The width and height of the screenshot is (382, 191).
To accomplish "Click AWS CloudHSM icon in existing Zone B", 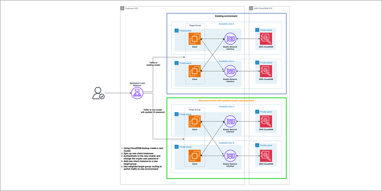I will point(266,71).
